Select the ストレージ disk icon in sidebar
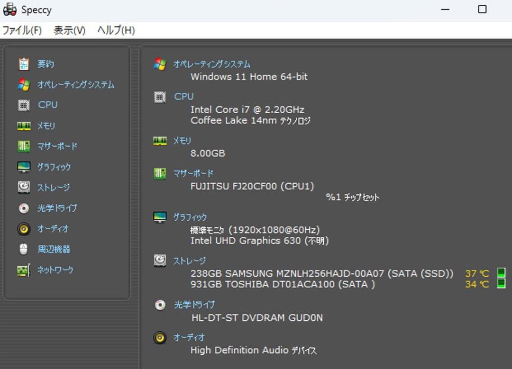The height and width of the screenshot is (369, 512). click(x=23, y=188)
